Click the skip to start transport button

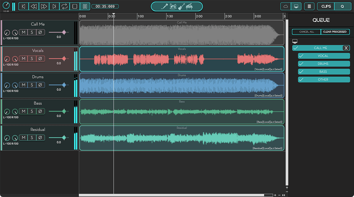(x=24, y=6)
